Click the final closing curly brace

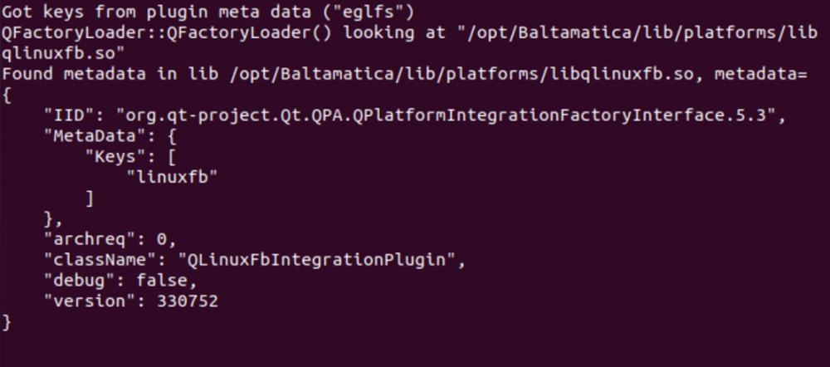7,321
